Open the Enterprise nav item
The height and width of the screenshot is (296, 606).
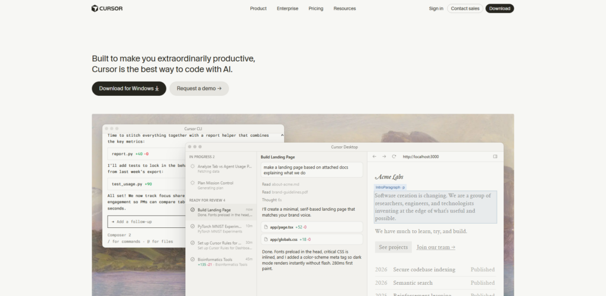[x=287, y=8]
